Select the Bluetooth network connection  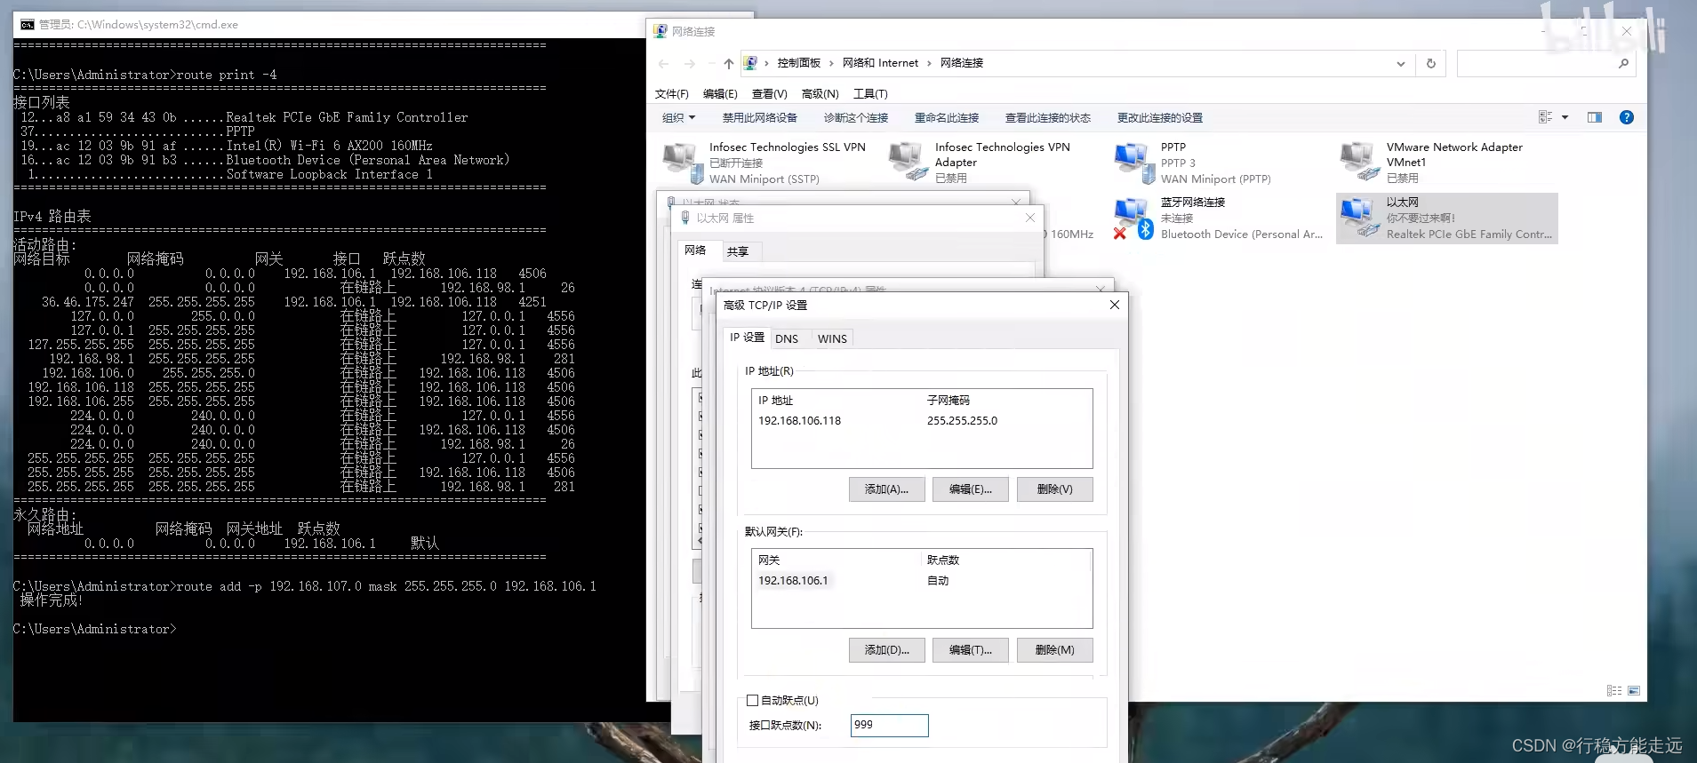tap(1218, 219)
